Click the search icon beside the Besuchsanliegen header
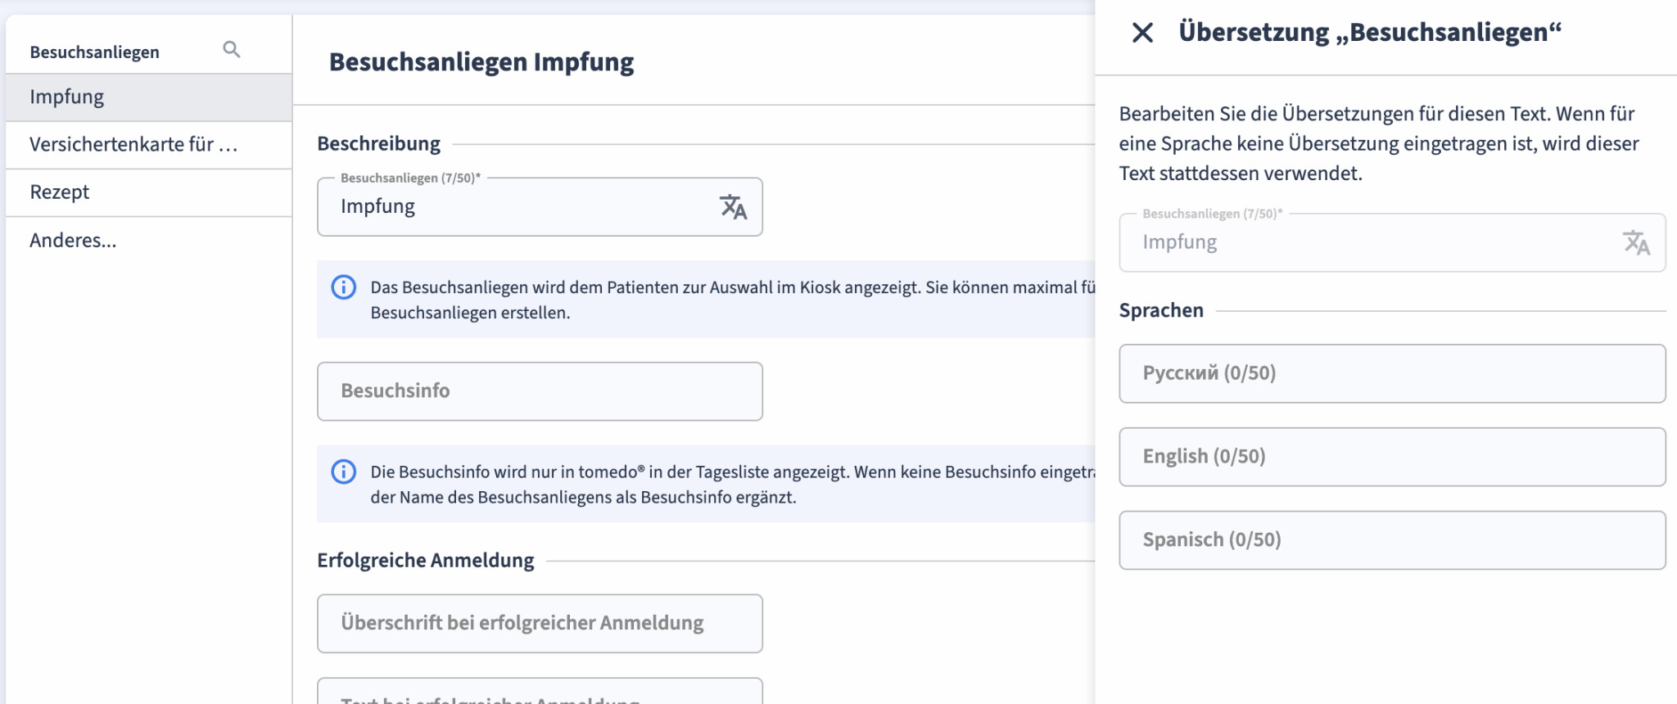 (232, 50)
